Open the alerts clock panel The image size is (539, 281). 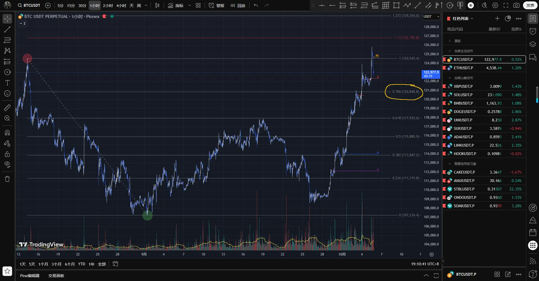click(533, 31)
